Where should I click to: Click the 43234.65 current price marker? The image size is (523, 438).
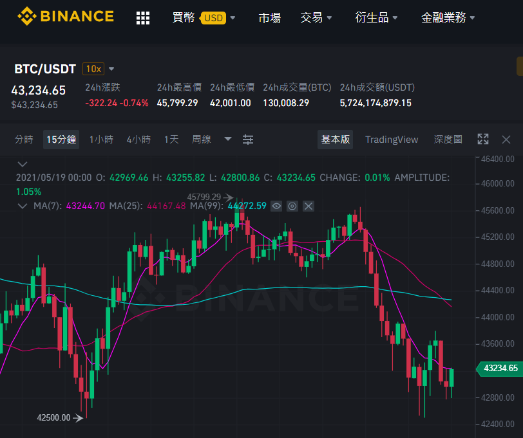point(499,369)
